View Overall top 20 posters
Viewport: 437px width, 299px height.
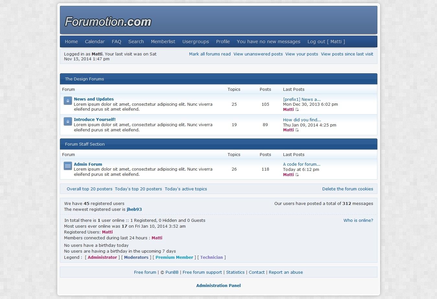[x=89, y=189]
